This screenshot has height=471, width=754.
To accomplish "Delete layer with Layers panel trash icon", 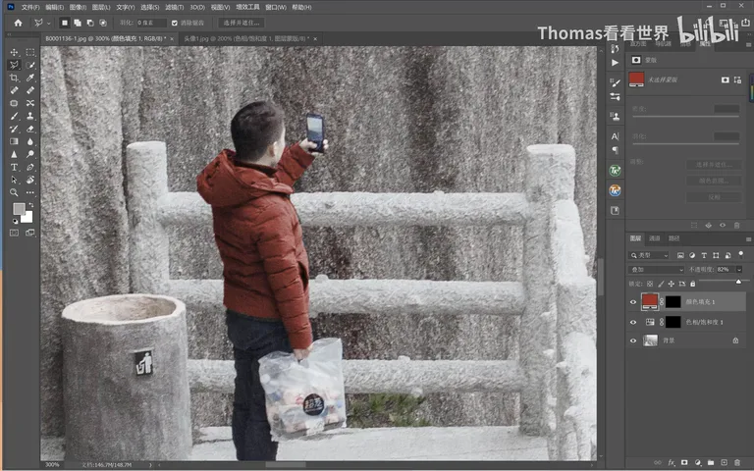I will [737, 462].
